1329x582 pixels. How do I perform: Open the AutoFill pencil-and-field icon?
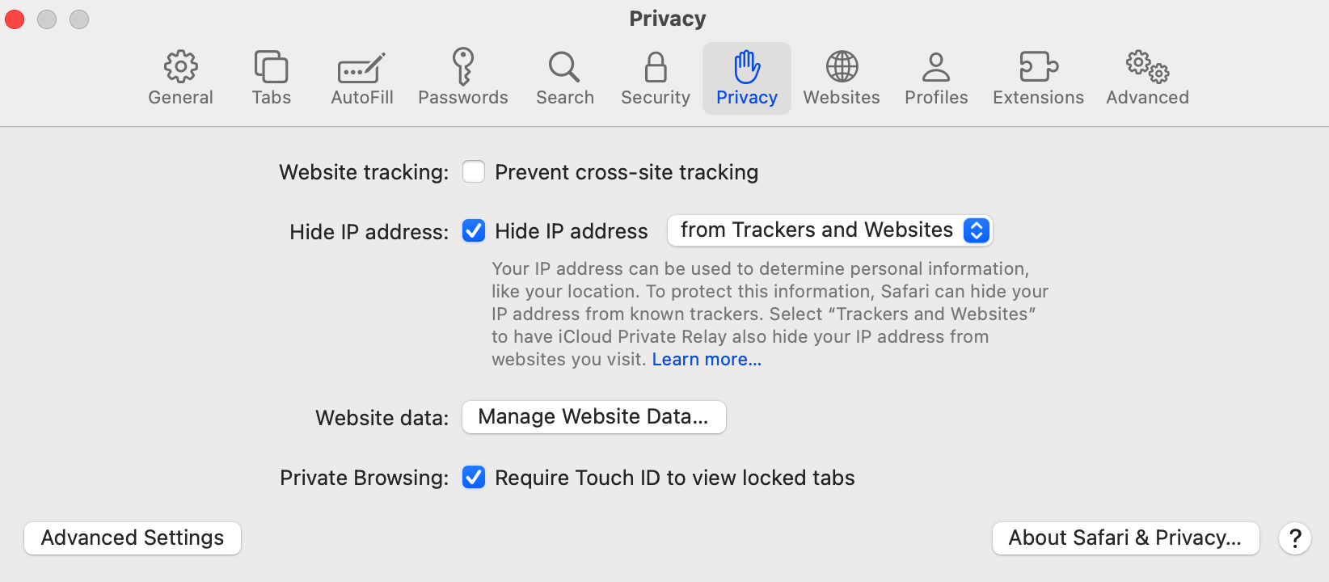(361, 69)
